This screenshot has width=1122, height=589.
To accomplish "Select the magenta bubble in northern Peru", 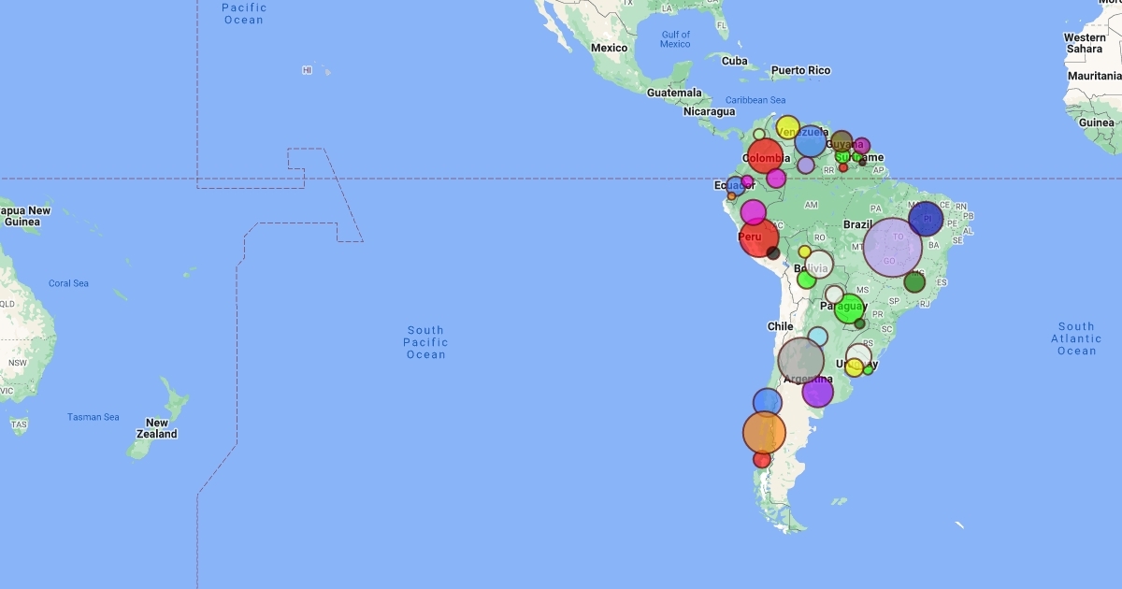I will coord(754,212).
